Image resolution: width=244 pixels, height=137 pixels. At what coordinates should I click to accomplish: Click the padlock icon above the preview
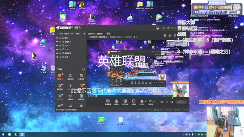170,35
